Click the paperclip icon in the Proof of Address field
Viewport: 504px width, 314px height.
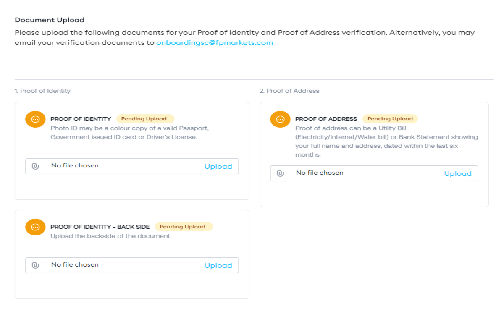click(x=280, y=173)
